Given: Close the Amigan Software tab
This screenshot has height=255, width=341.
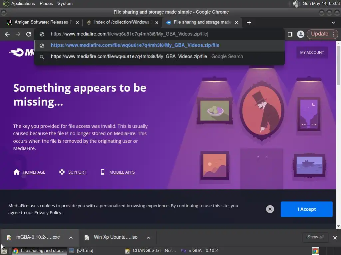Looking at the screenshot, I should 77,23.
